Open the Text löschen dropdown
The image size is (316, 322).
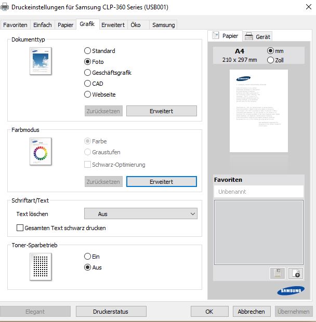(x=141, y=213)
